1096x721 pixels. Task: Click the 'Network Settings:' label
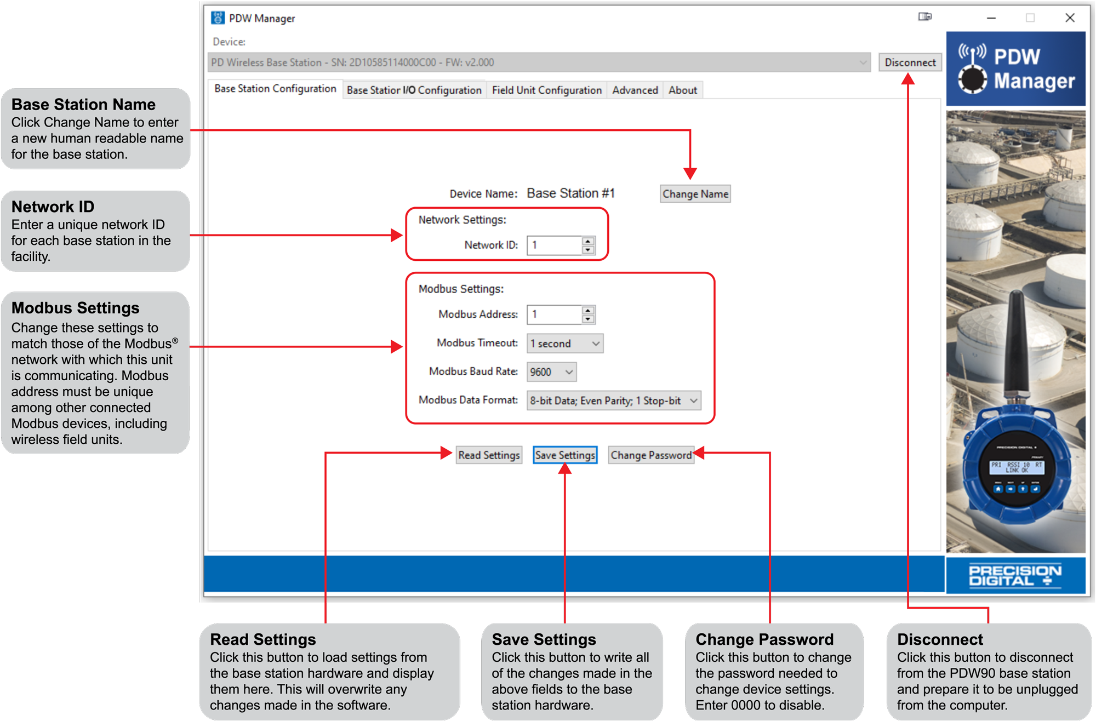point(463,220)
